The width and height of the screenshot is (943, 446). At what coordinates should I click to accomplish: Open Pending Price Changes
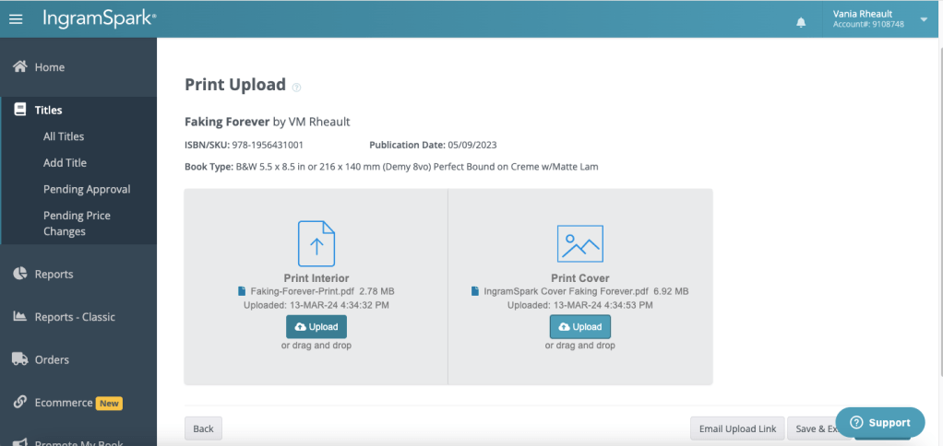point(77,223)
